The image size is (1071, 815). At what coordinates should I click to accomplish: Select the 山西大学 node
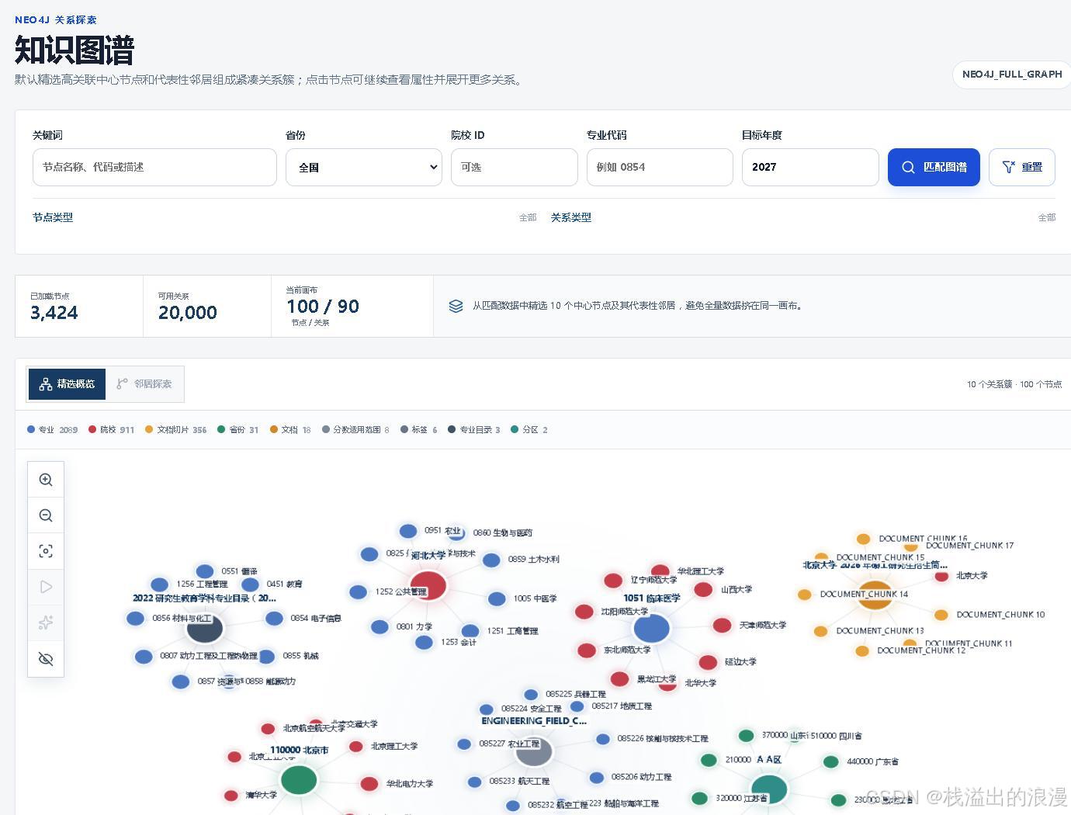click(x=704, y=589)
